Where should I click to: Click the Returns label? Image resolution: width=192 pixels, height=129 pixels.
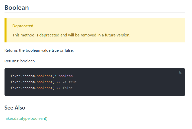tap(12, 61)
